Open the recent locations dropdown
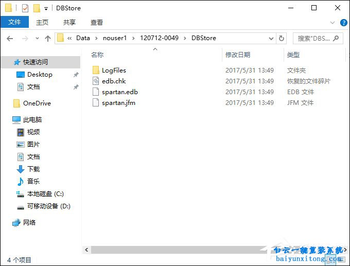The height and width of the screenshot is (266, 350). pos(37,39)
